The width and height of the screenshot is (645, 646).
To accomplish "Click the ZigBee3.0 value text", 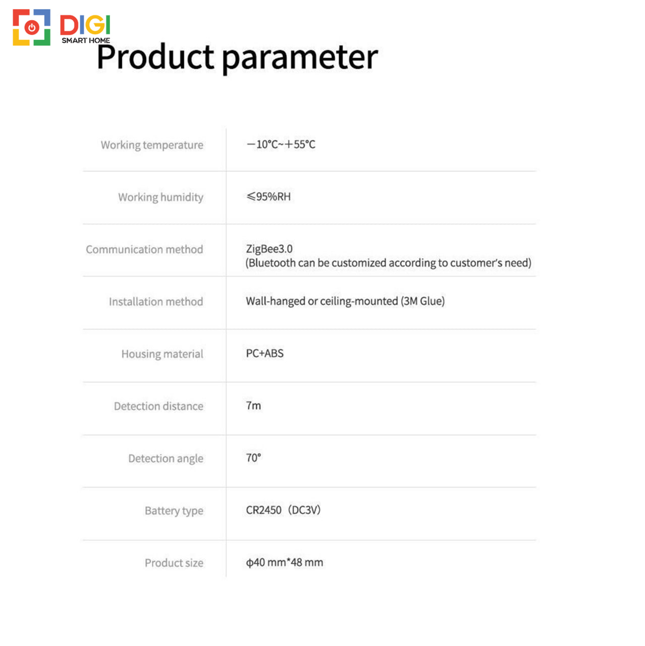I will tap(269, 249).
